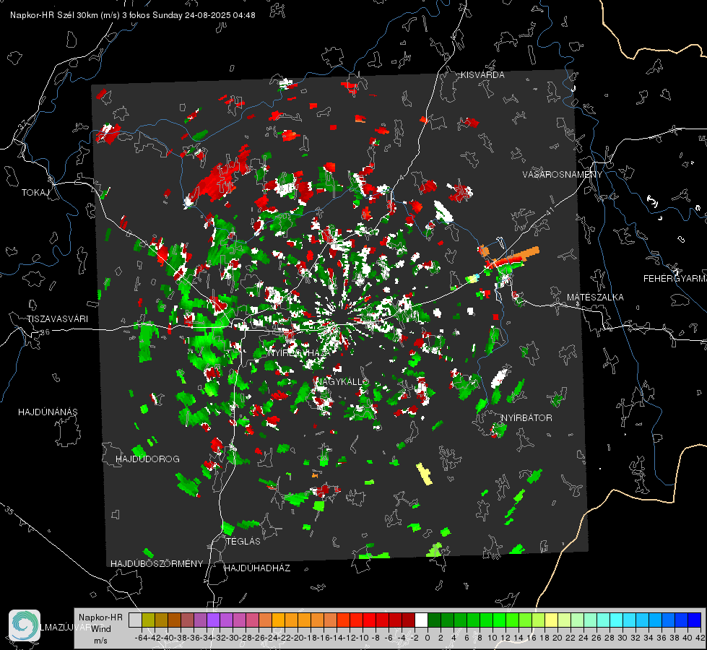Click the NYÍRBÁTOR town label

click(x=526, y=417)
